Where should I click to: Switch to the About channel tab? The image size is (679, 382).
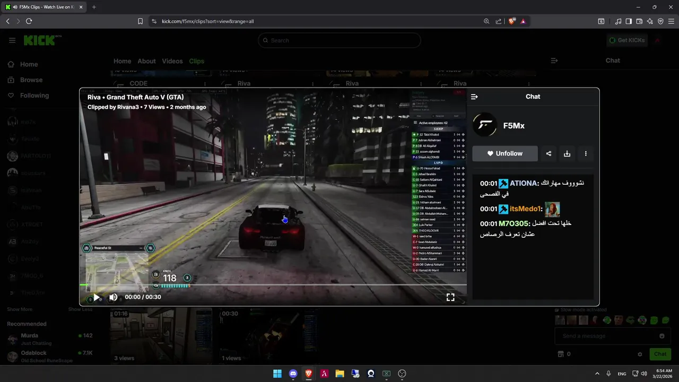pyautogui.click(x=147, y=61)
